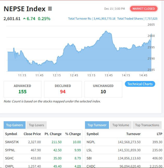164x168 pixels.
Task: Switch to the Top Losers tab
Action: [37, 125]
